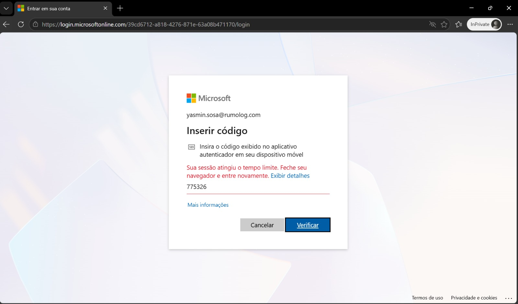Reload the page with the refresh icon
The height and width of the screenshot is (304, 518).
pos(21,24)
